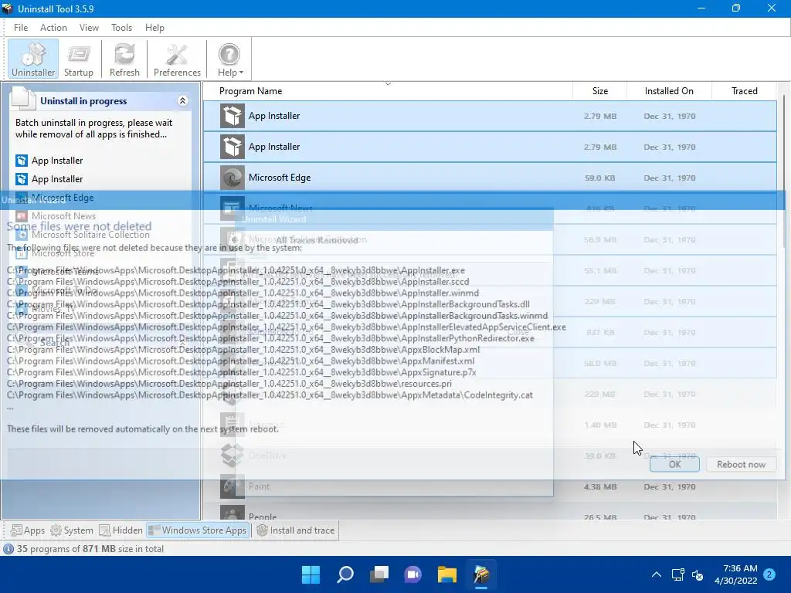Select the Paint program icon in the list
This screenshot has width=791, height=593.
(x=233, y=486)
